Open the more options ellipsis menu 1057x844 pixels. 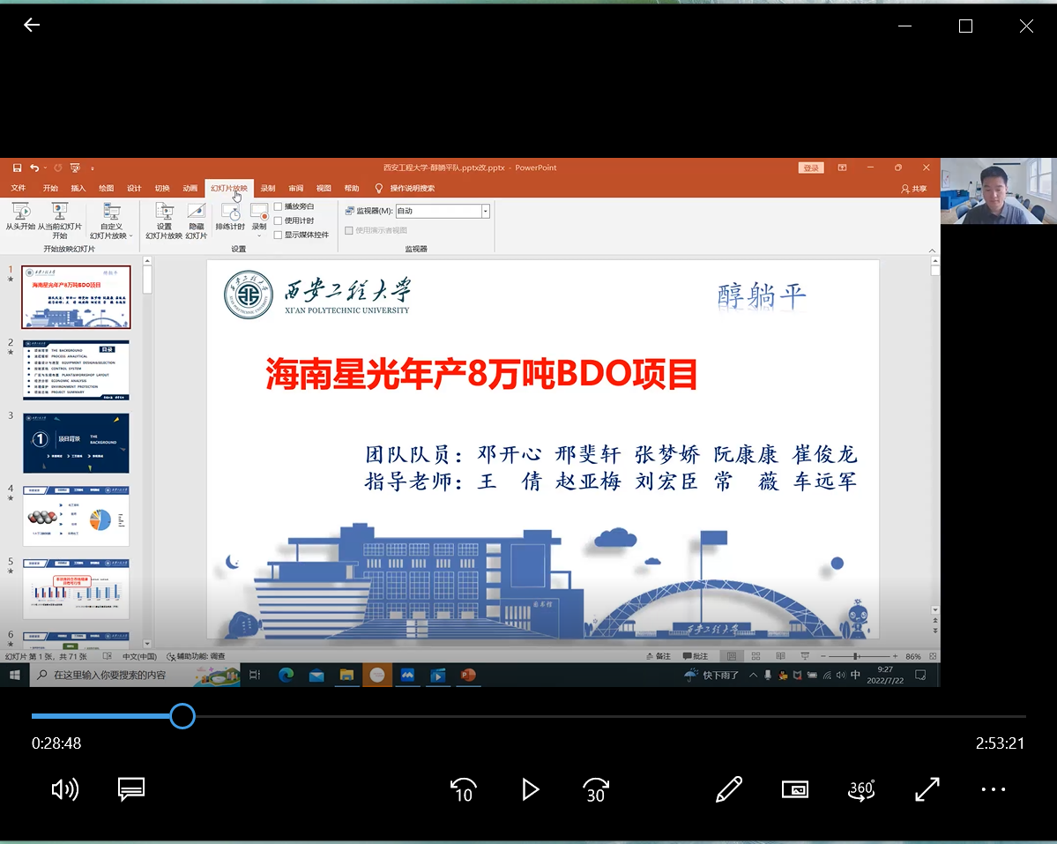(994, 789)
